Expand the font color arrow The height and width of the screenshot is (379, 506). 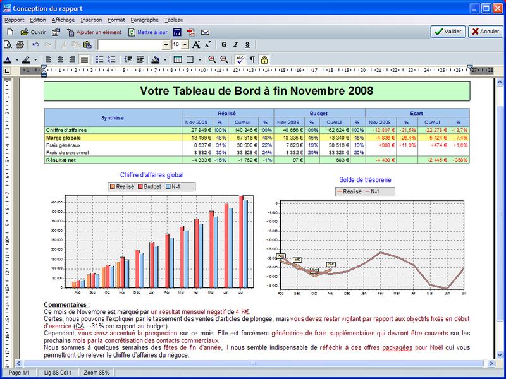17,59
